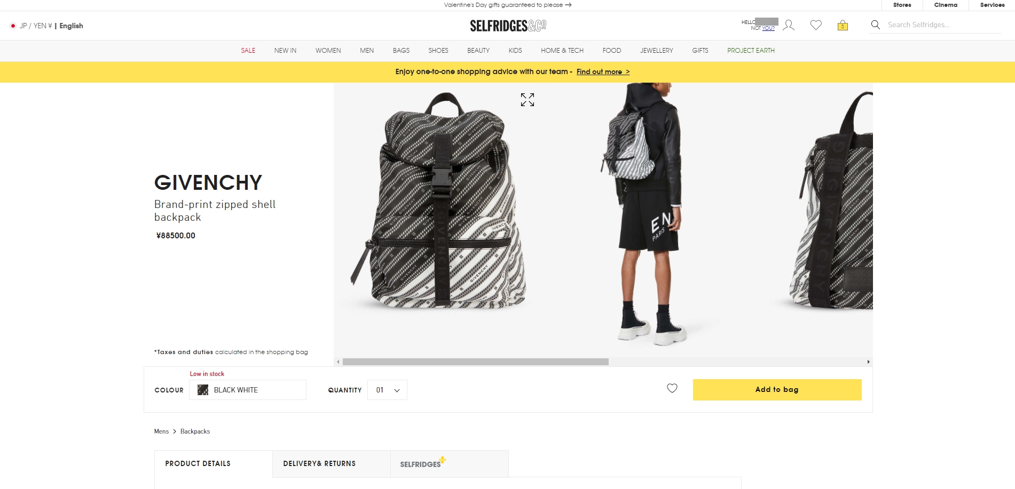
Task: Click the Japan flag country selector
Action: point(13,26)
